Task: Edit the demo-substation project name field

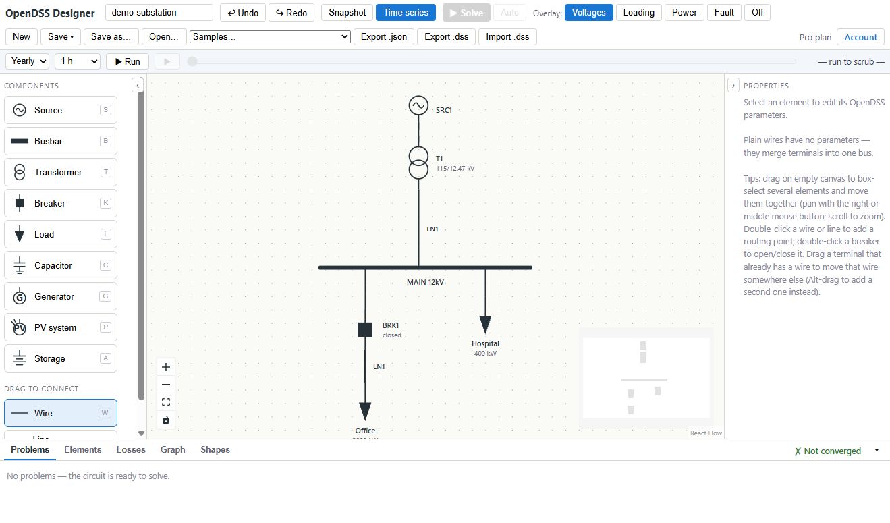Action: click(x=159, y=13)
